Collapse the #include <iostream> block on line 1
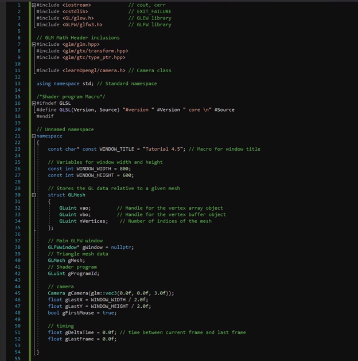This screenshot has height=361, width=358. (x=34, y=5)
